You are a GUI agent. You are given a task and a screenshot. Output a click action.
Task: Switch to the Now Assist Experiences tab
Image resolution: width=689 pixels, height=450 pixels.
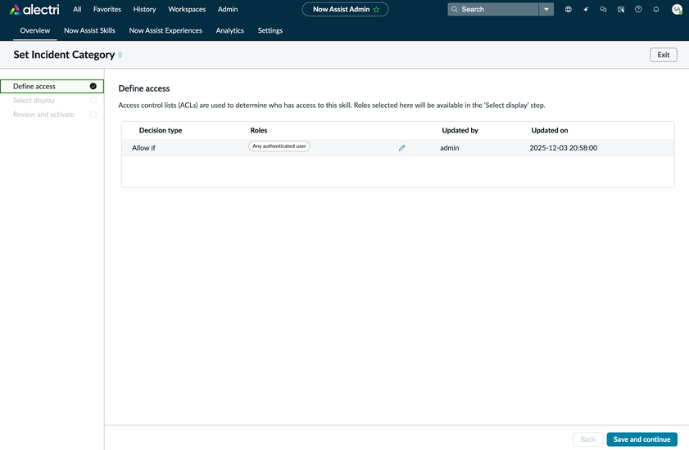click(x=165, y=30)
